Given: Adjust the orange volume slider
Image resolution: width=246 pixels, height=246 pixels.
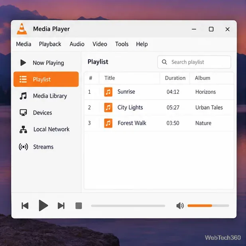Looking at the screenshot, I should pyautogui.click(x=209, y=206).
